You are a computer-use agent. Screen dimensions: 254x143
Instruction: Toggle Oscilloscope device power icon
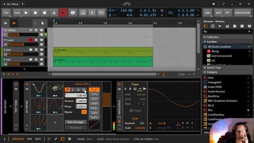coord(119,84)
